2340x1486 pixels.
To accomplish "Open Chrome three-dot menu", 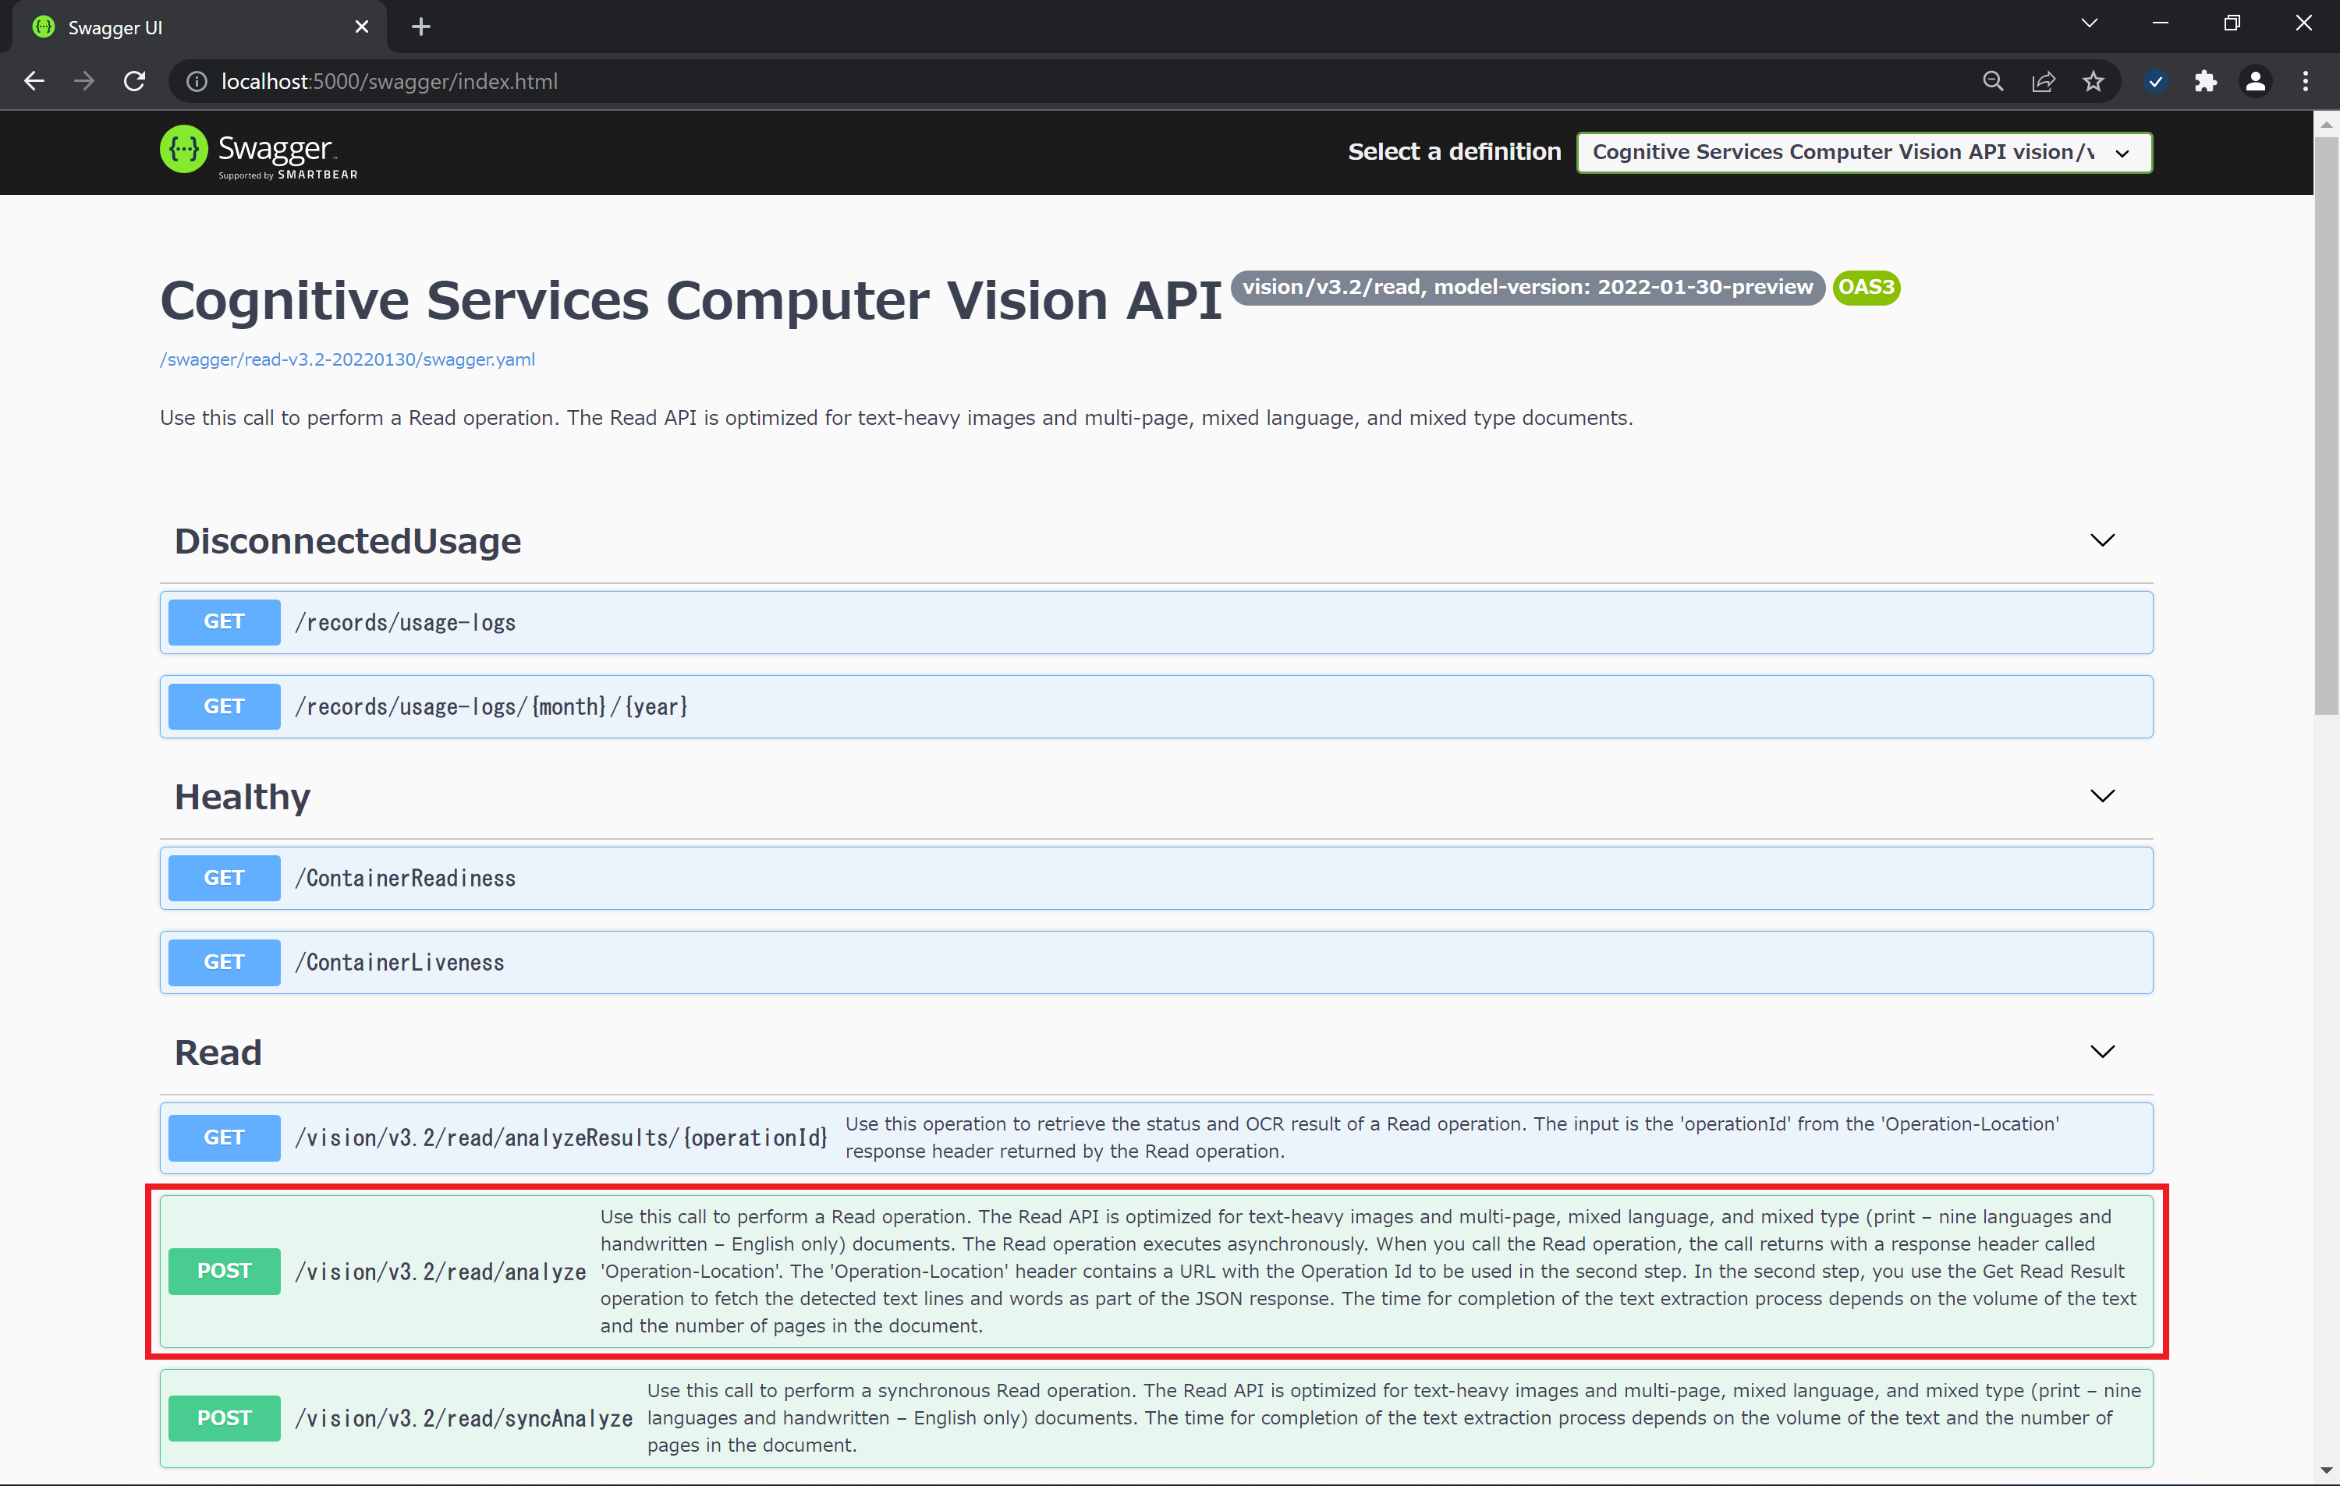I will click(x=2305, y=82).
